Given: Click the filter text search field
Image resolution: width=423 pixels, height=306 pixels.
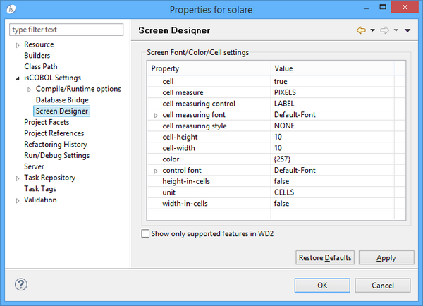Looking at the screenshot, I should point(67,30).
